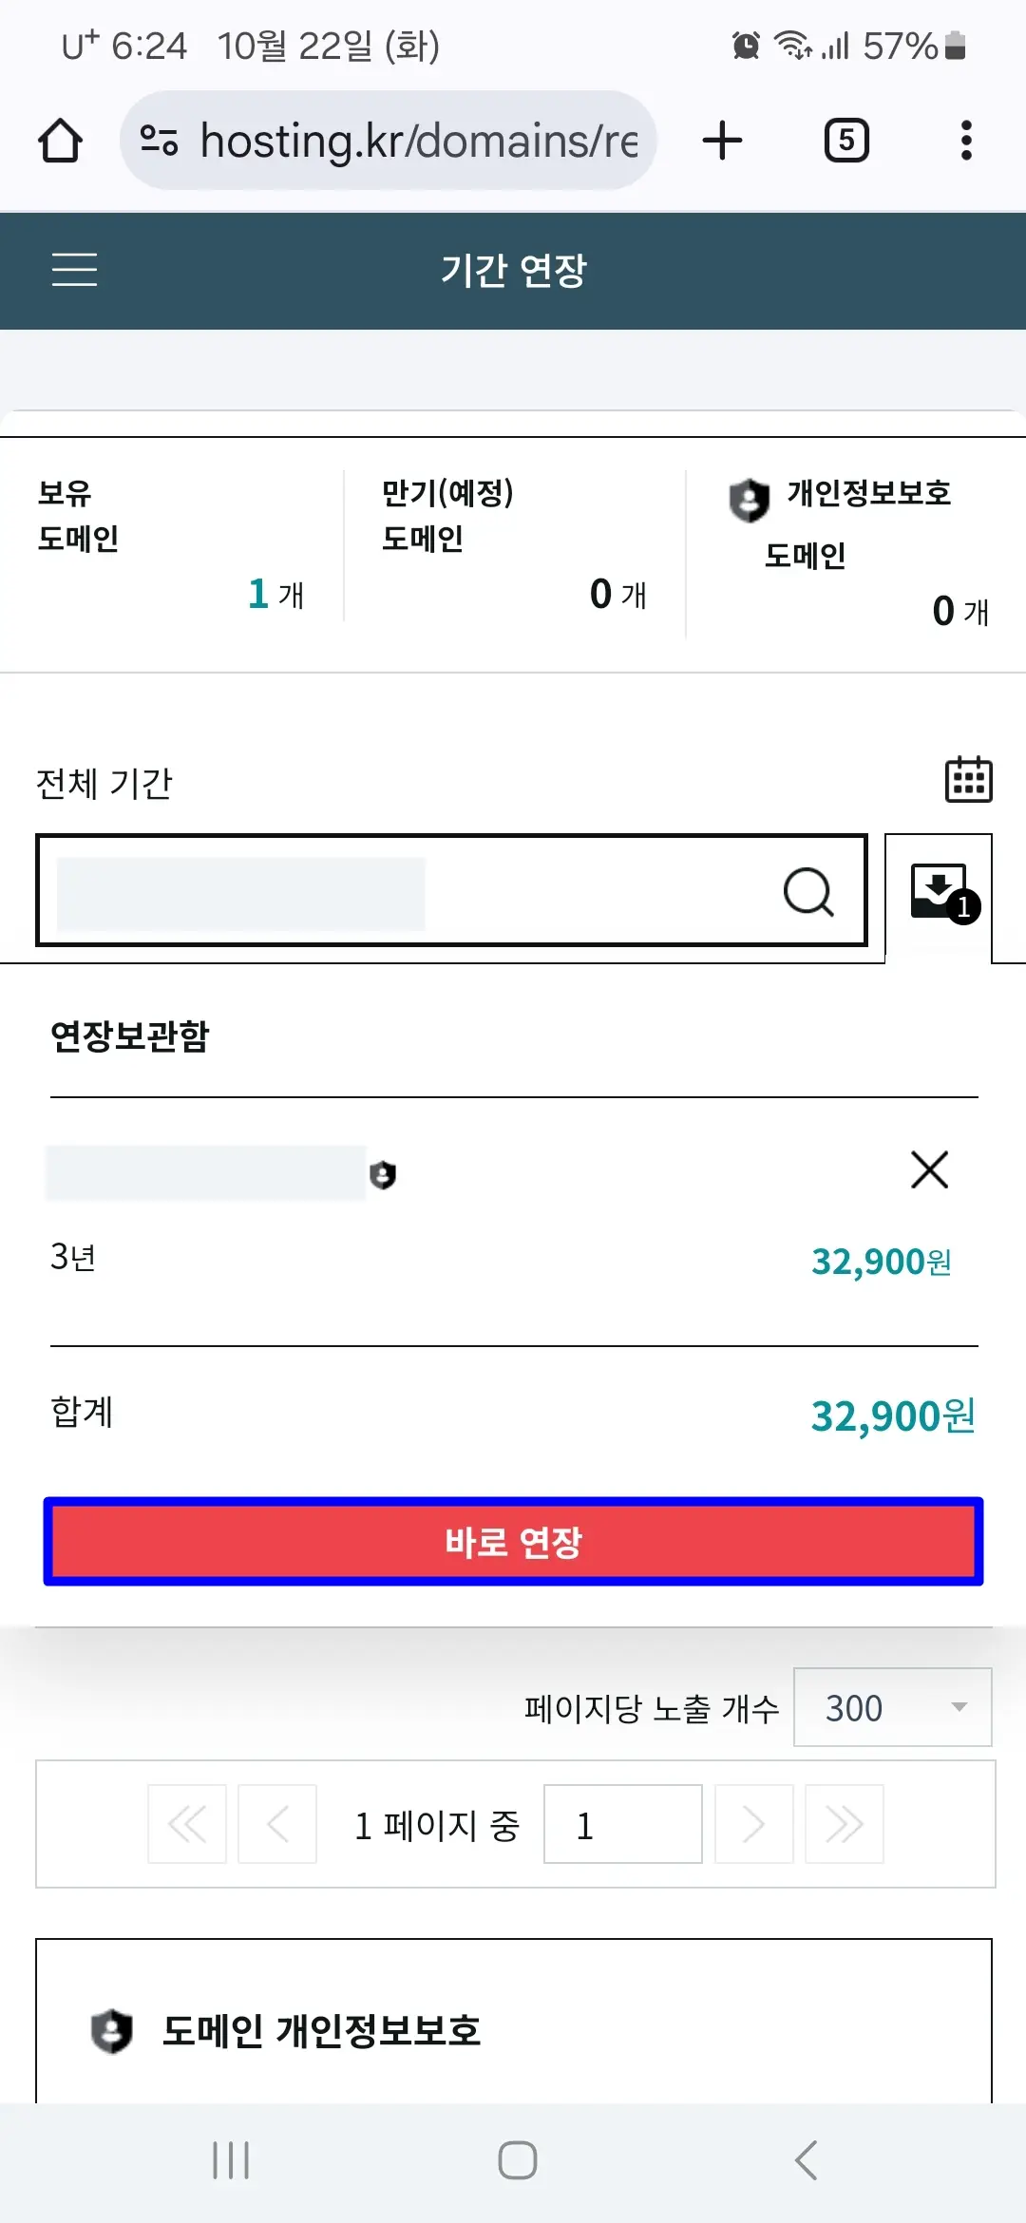Open the browser three-dot menu
The image size is (1026, 2223).
pos(966,140)
